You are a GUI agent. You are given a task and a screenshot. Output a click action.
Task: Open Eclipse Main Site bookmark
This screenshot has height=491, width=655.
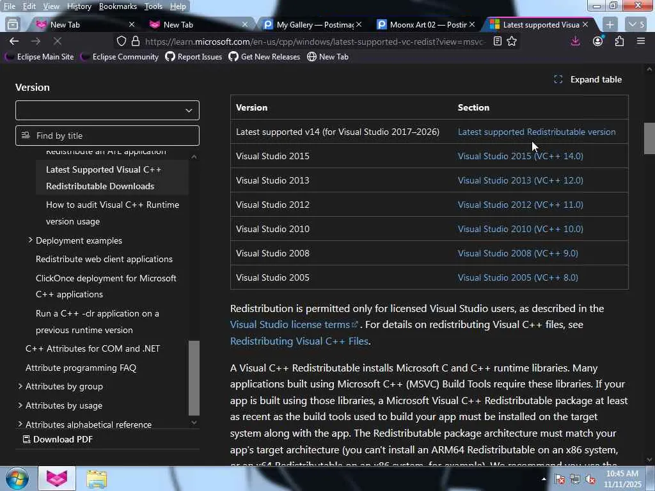[39, 57]
